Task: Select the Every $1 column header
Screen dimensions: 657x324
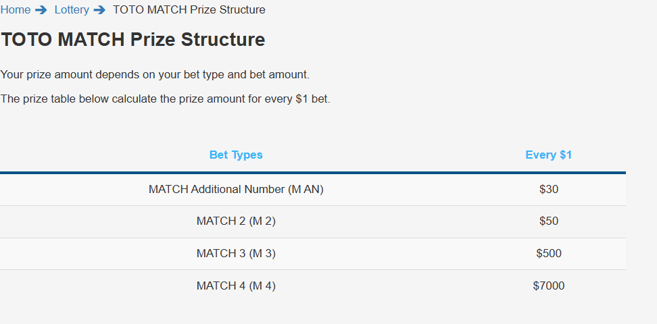Action: coord(548,155)
